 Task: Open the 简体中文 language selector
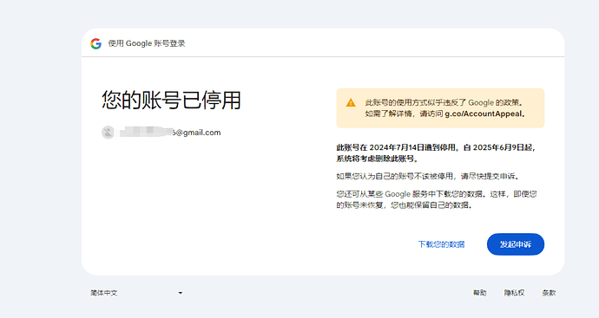click(136, 293)
